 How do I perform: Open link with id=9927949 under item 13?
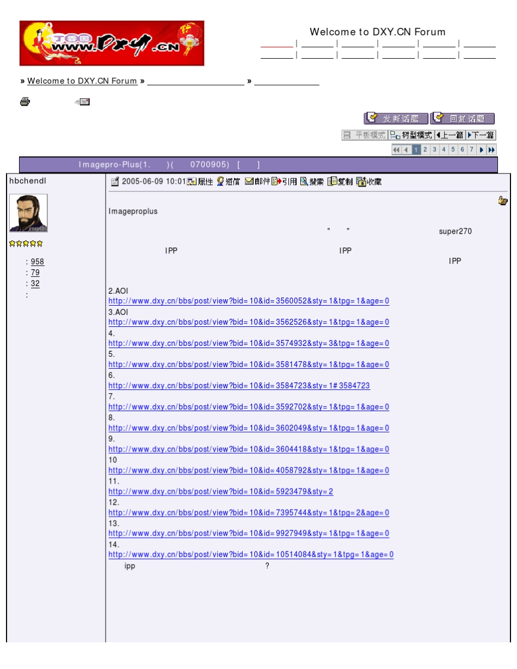coord(249,534)
